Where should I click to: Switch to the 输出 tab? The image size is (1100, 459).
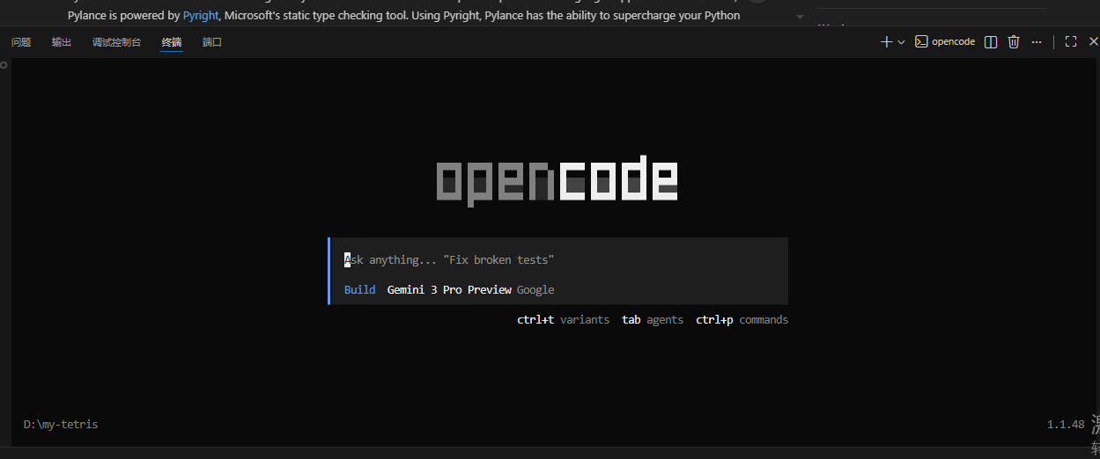click(x=62, y=42)
